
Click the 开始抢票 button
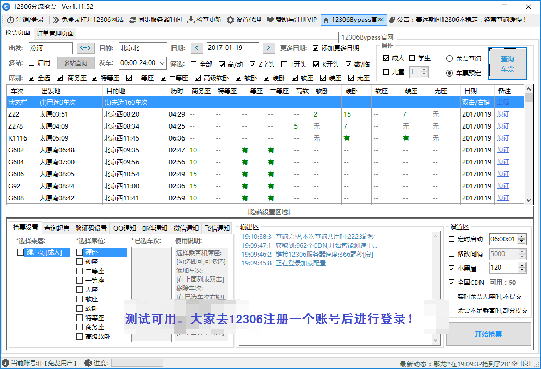click(488, 334)
